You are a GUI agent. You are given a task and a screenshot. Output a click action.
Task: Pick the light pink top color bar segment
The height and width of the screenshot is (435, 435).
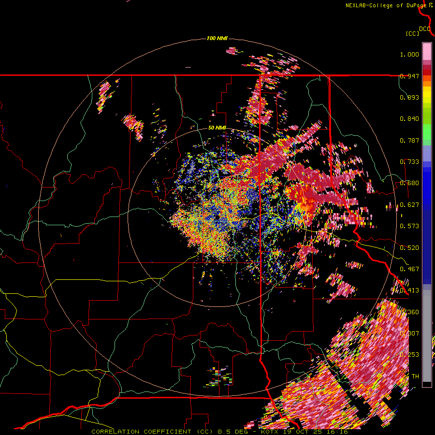[427, 51]
